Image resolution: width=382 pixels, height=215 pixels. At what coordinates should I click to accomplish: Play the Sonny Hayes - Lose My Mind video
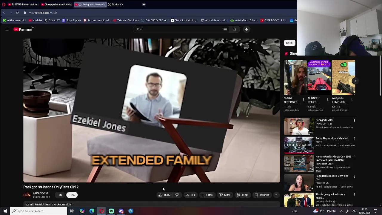299,145
